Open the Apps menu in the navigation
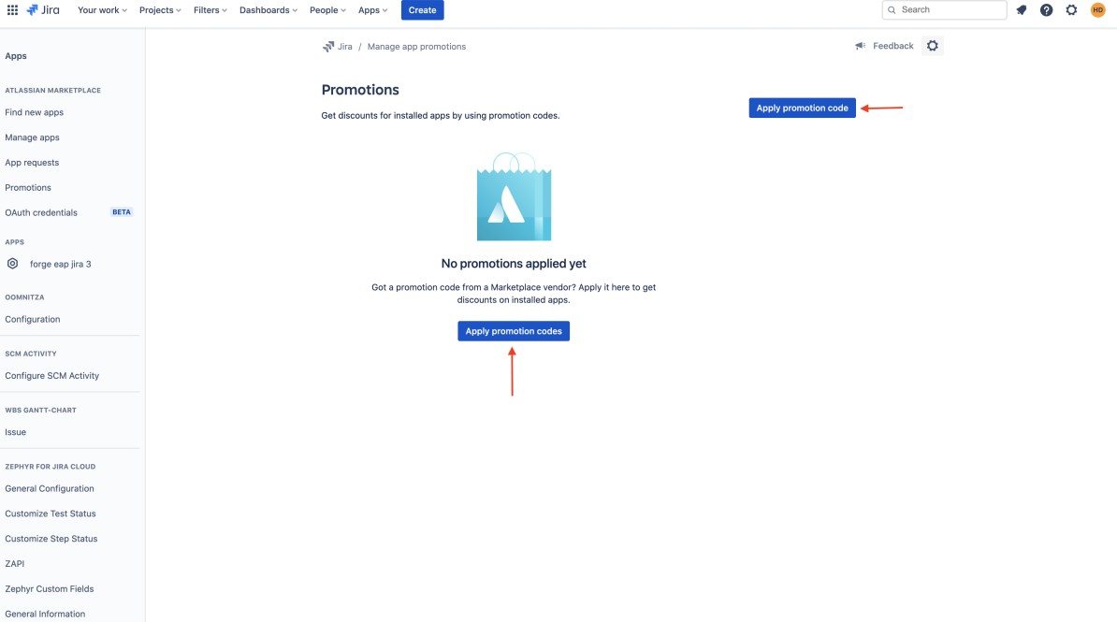The height and width of the screenshot is (622, 1117). tap(370, 10)
